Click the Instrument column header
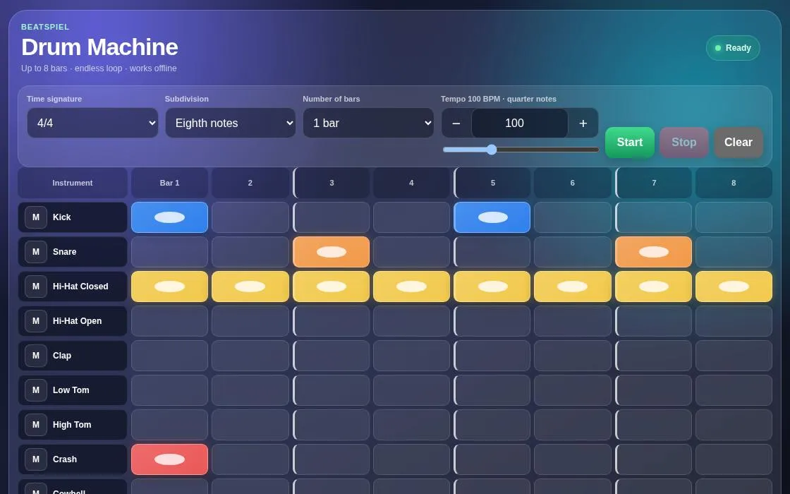 tap(73, 183)
